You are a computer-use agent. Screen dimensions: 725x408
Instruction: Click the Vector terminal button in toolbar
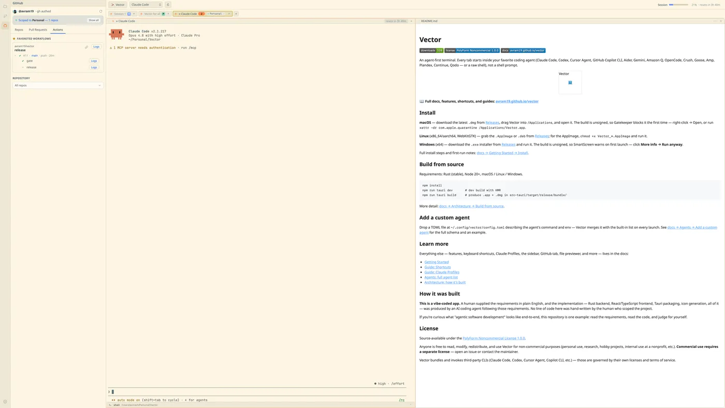click(x=118, y=5)
